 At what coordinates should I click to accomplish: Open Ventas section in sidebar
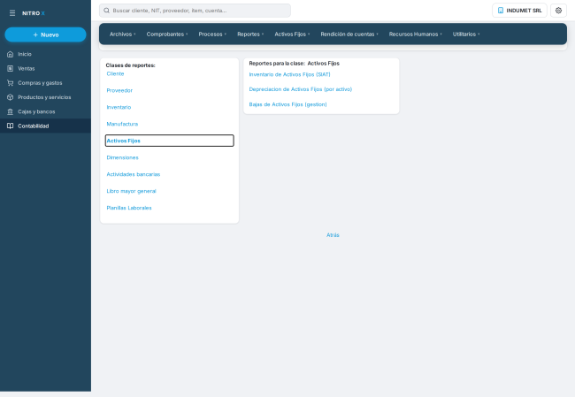[45, 69]
